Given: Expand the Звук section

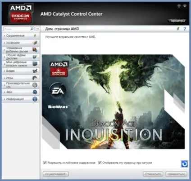Looking at the screenshot, I should [x=21, y=92].
